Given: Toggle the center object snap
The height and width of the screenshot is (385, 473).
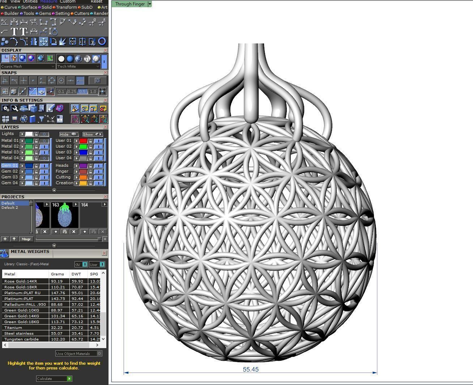Looking at the screenshot, I should pyautogui.click(x=61, y=81).
